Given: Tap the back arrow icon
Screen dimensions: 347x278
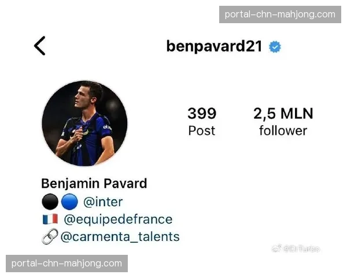Looking at the screenshot, I should tap(39, 46).
